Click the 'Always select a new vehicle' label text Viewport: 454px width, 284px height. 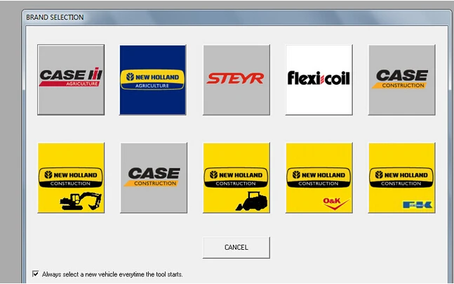point(112,274)
